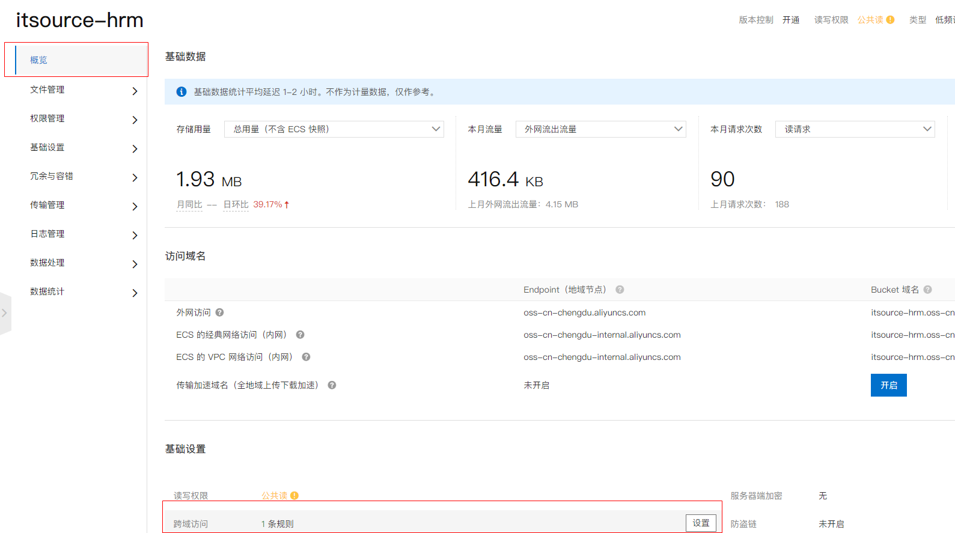Click the 日环比 underlined label
The height and width of the screenshot is (533, 955).
(x=236, y=205)
